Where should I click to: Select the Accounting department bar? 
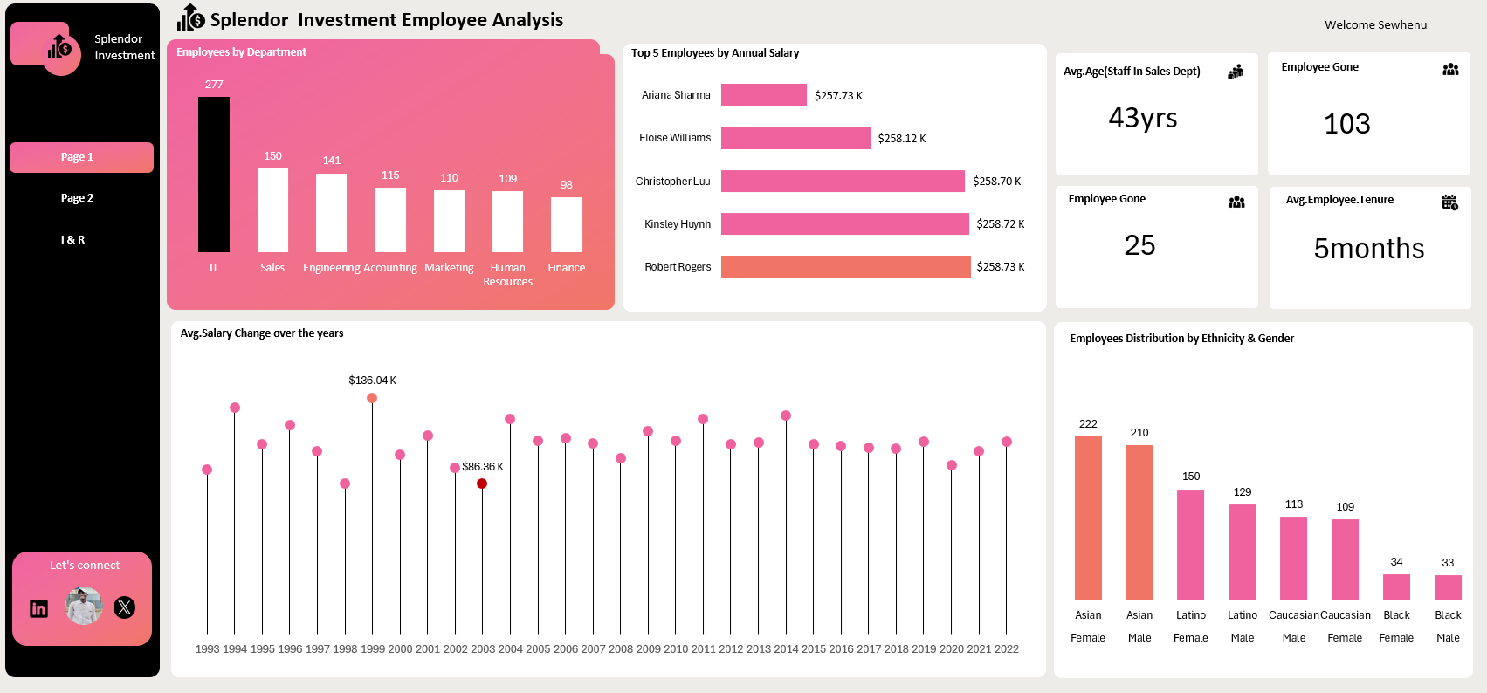click(x=390, y=220)
